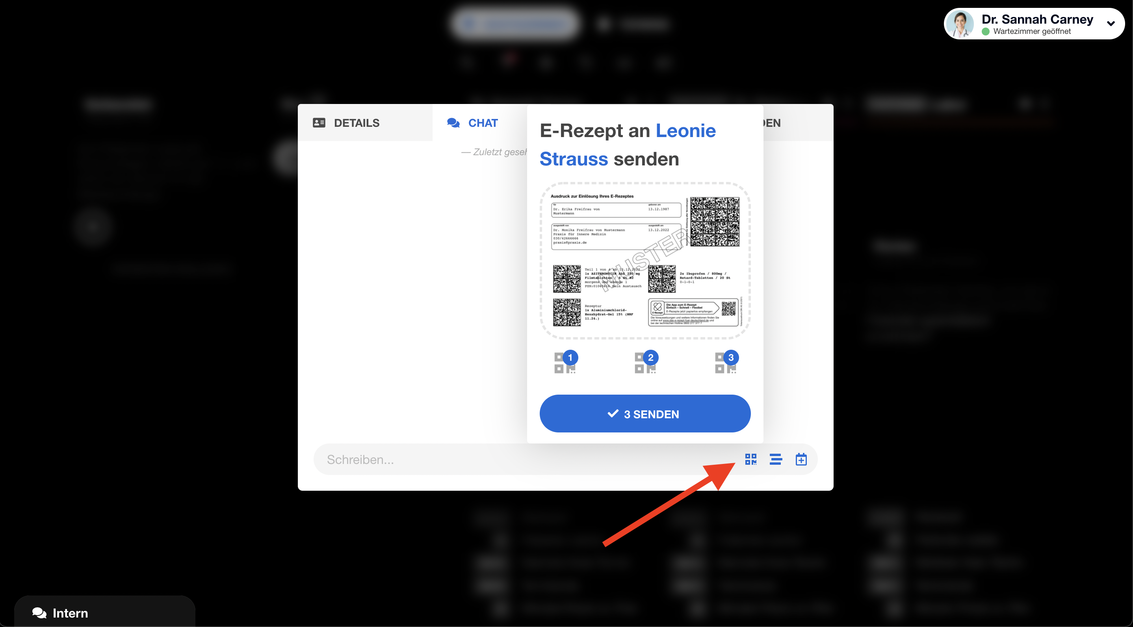This screenshot has height=627, width=1133.
Task: Click the calendar/appointment icon in chat toolbar
Action: coord(801,459)
